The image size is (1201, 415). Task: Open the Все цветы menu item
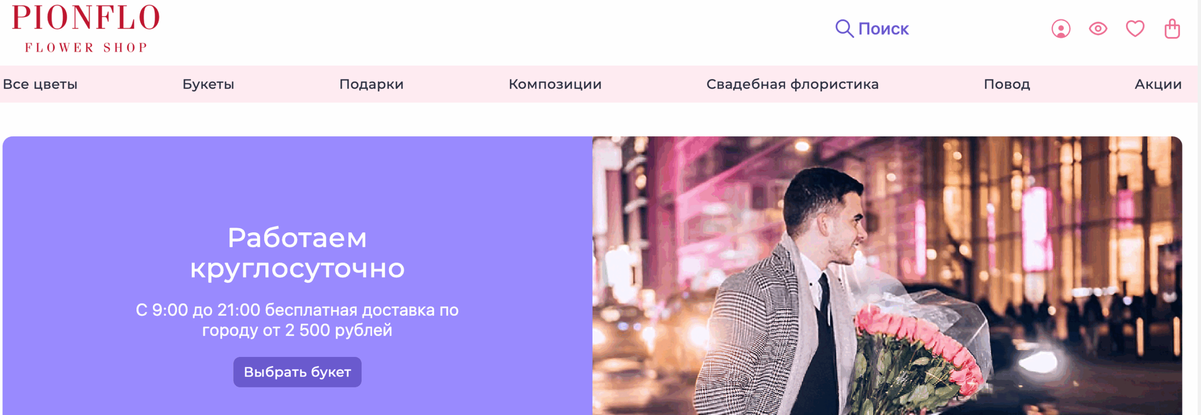pyautogui.click(x=40, y=84)
